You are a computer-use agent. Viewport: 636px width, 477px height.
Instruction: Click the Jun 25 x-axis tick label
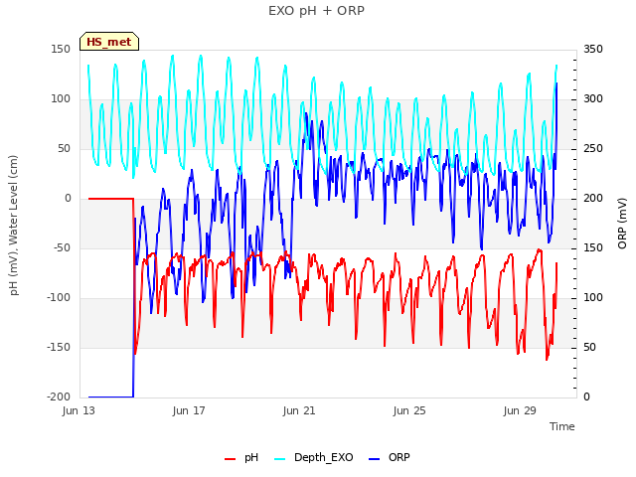409,410
